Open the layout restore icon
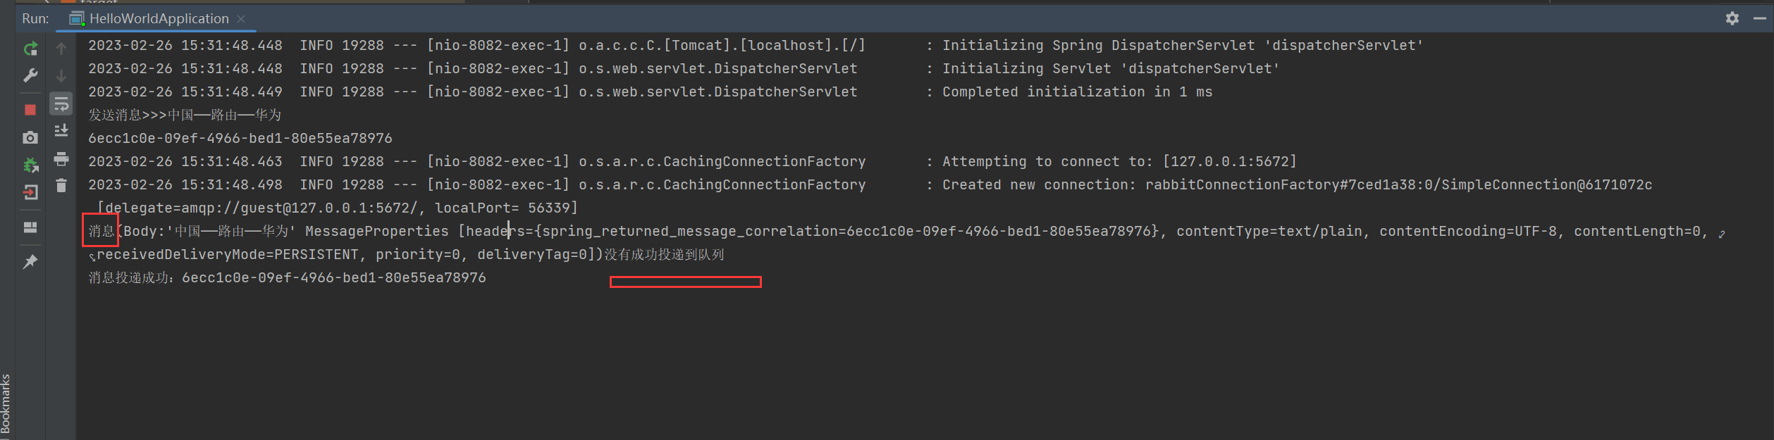 tap(30, 227)
